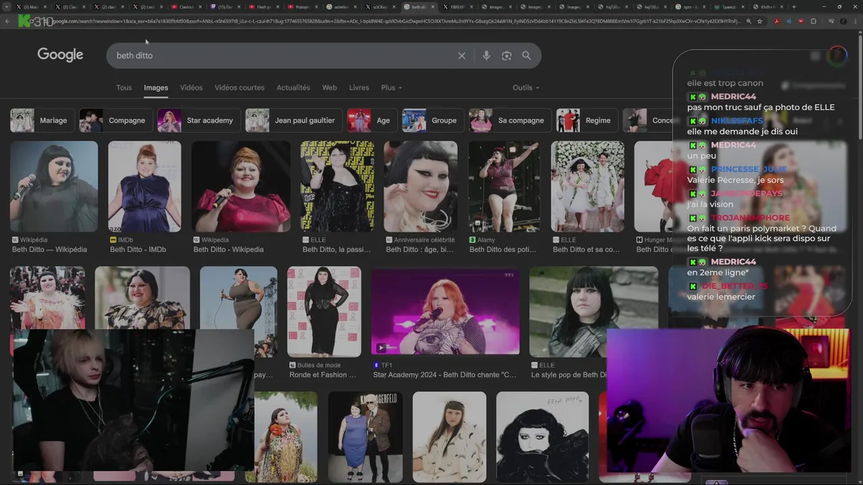Switch to the 'Clavicul' YouTube tab
Screen dimensions: 863x485
187,7
